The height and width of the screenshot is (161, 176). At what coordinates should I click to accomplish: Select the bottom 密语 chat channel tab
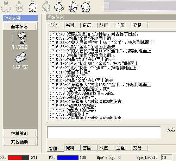pos(89,148)
